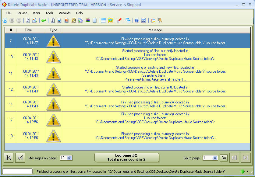This screenshot has width=255, height=177.
Task: Click the blue window toolbar icon
Action: (103, 20)
